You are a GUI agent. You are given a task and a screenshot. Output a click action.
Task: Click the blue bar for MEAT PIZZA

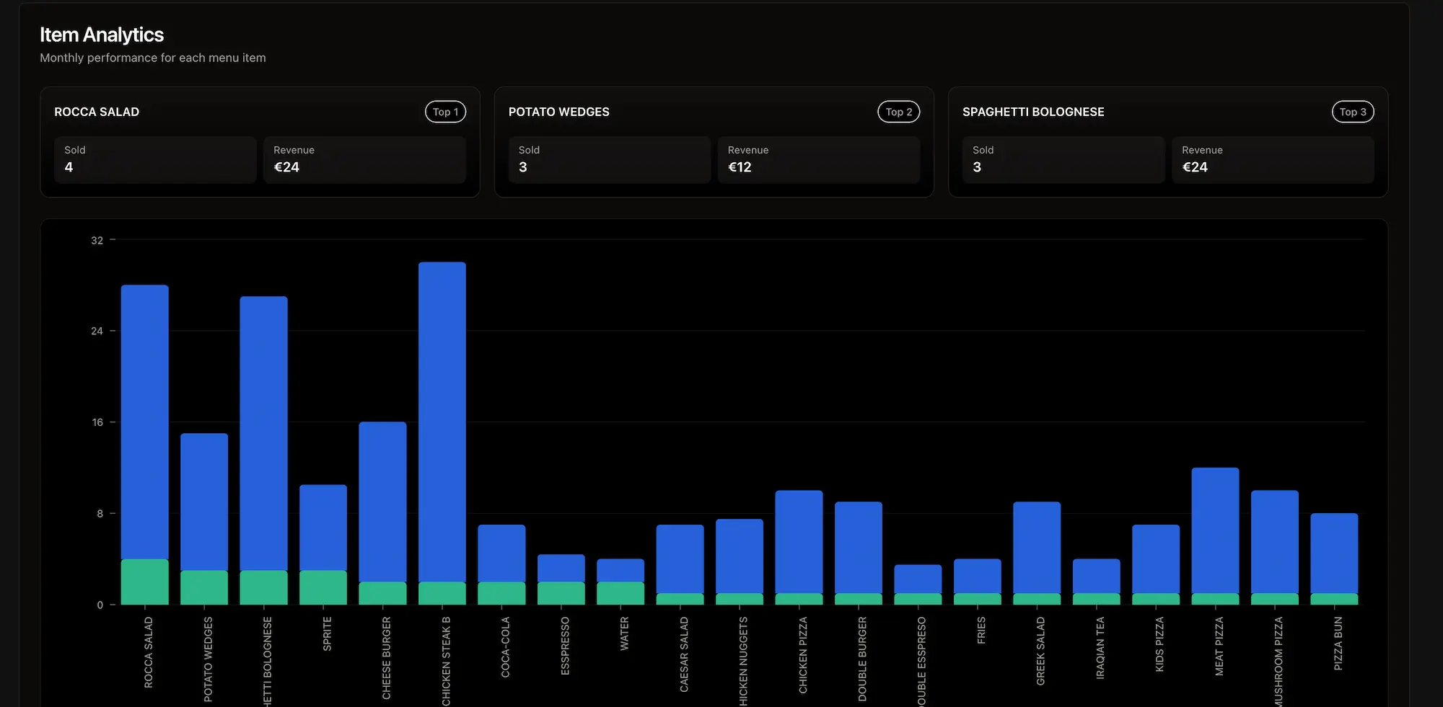pyautogui.click(x=1216, y=530)
